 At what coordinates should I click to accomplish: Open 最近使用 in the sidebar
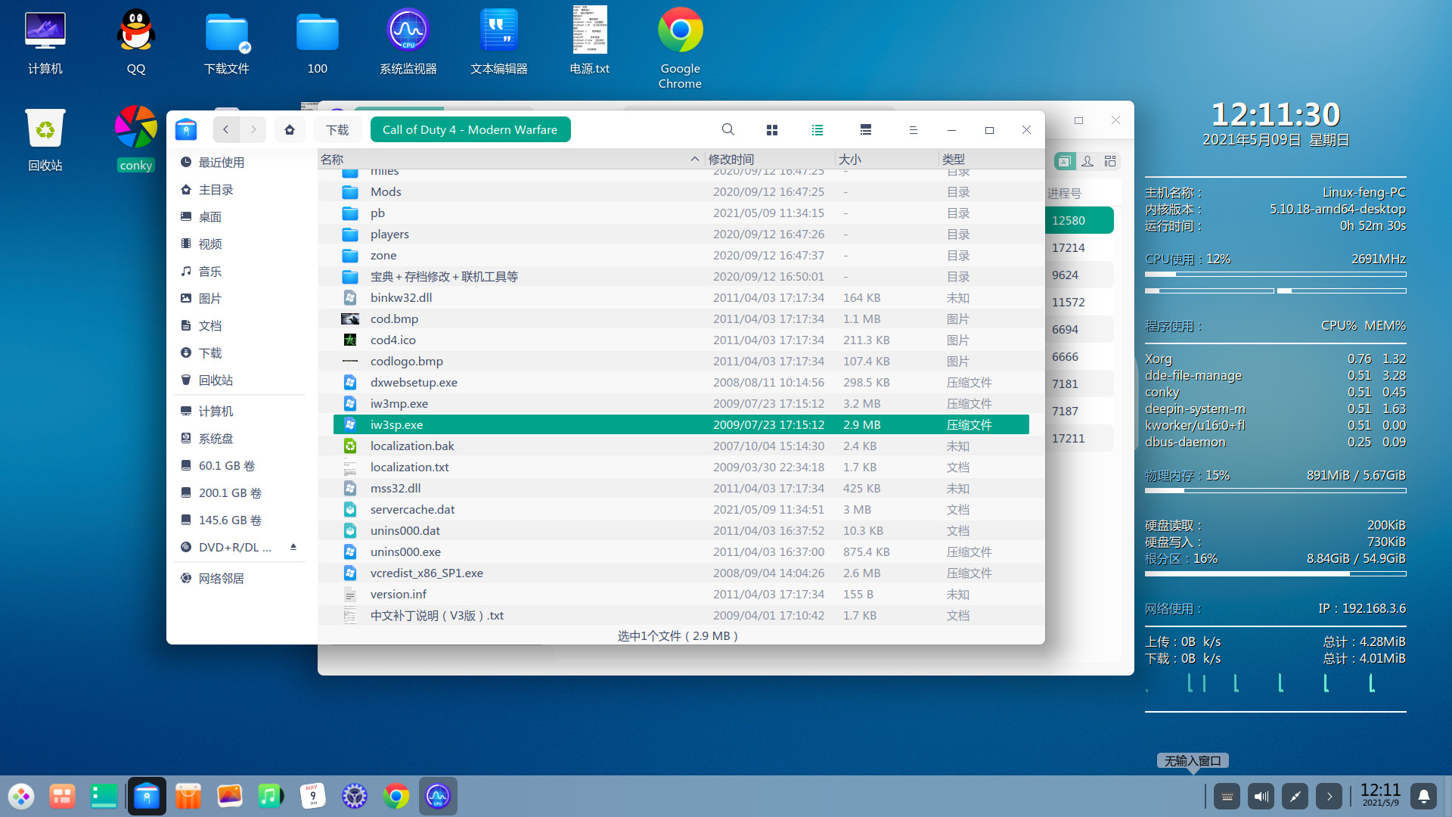[221, 163]
